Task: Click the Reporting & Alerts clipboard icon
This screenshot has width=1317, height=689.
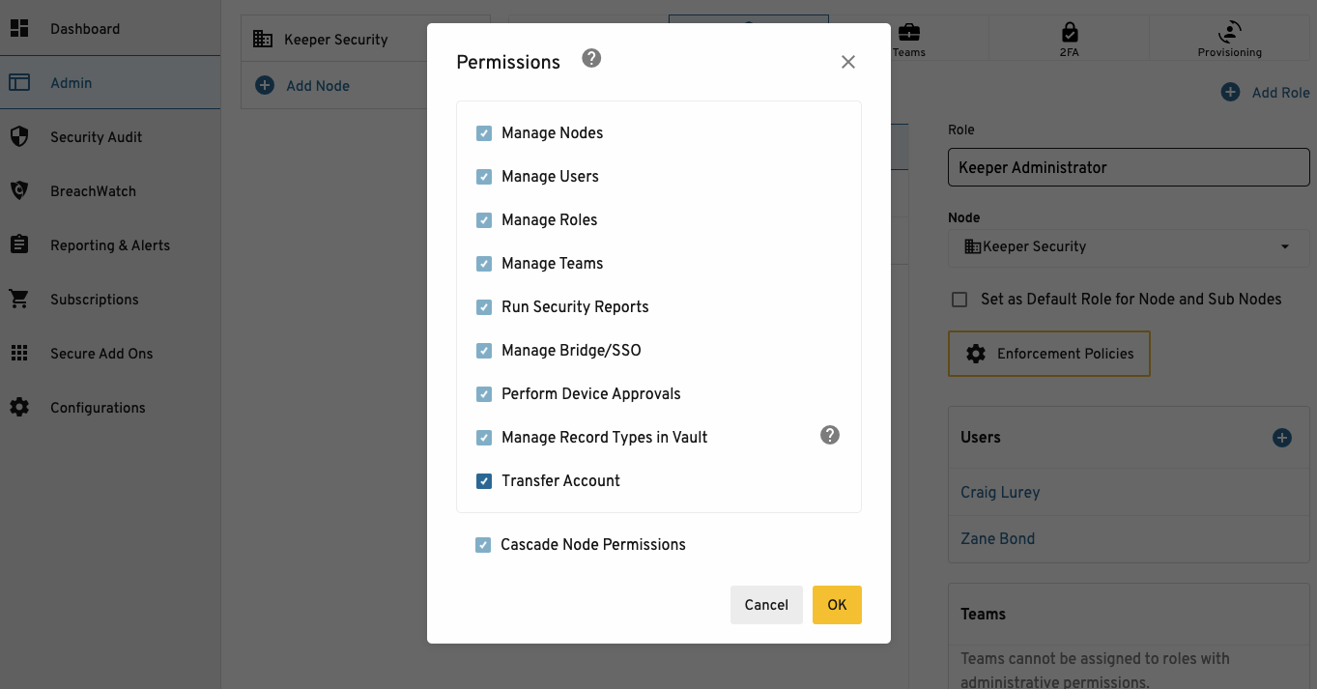Action: 19,245
